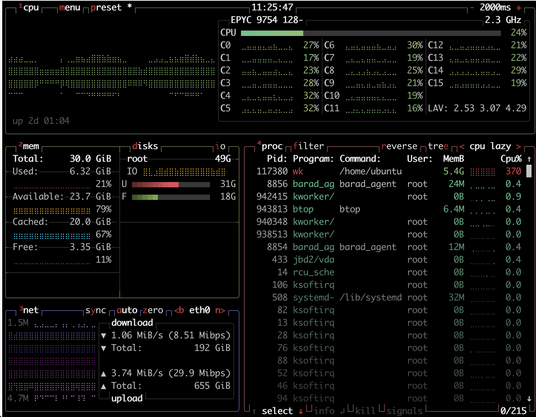Enable tree view for processes
This screenshot has width=536, height=417.
tap(438, 146)
